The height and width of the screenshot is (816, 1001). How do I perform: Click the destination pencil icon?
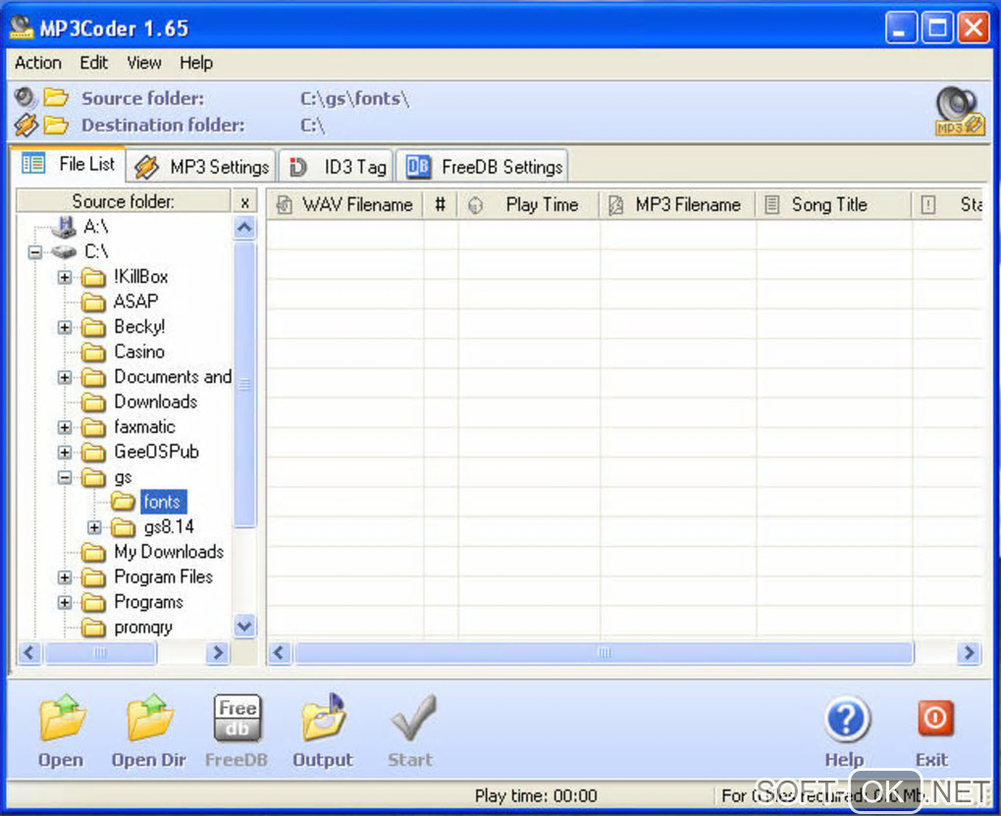click(x=26, y=125)
